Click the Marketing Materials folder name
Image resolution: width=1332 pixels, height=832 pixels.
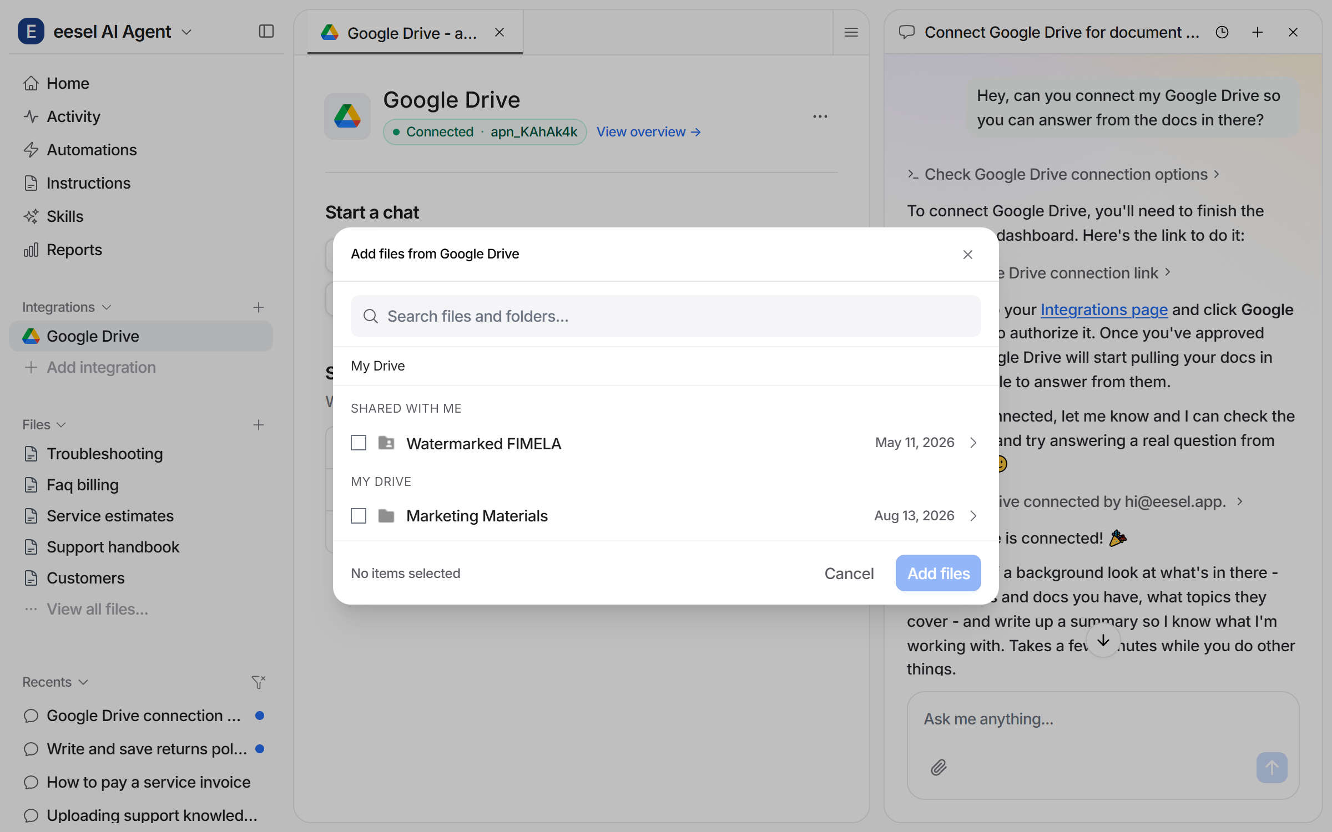(477, 516)
